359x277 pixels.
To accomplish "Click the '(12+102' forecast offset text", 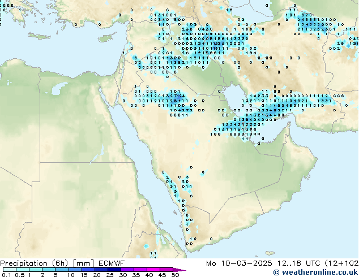I will pyautogui.click(x=342, y=263).
